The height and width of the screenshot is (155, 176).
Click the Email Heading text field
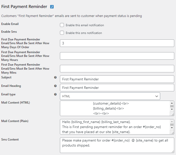click(117, 88)
